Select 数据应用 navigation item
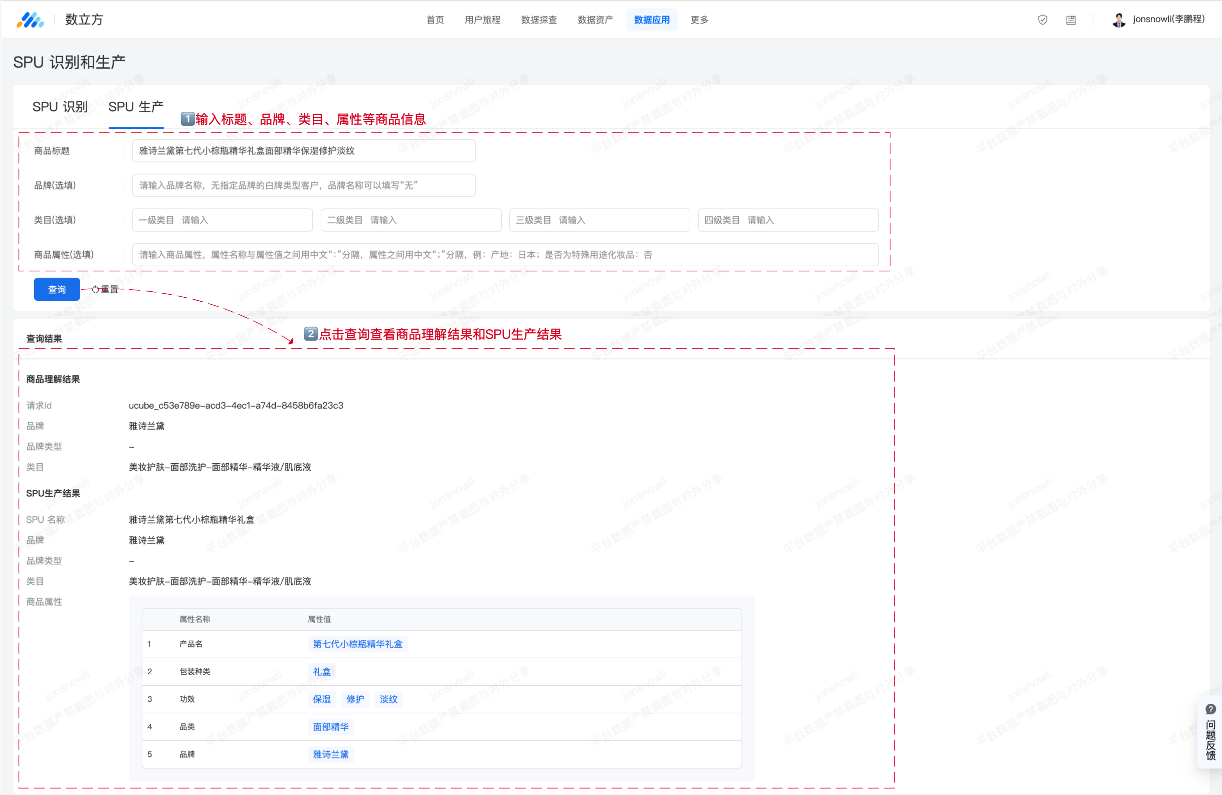Screen dimensions: 1222x795 coord(652,20)
